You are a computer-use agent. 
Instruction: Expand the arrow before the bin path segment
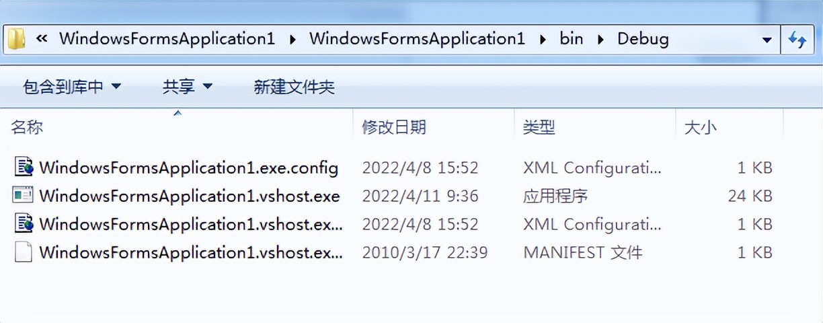coord(543,39)
